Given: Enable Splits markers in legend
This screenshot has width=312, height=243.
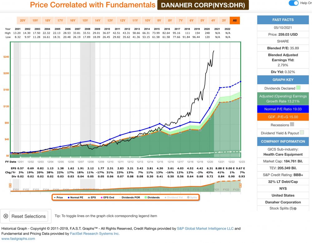Looking at the screenshot, I should coord(192,197).
